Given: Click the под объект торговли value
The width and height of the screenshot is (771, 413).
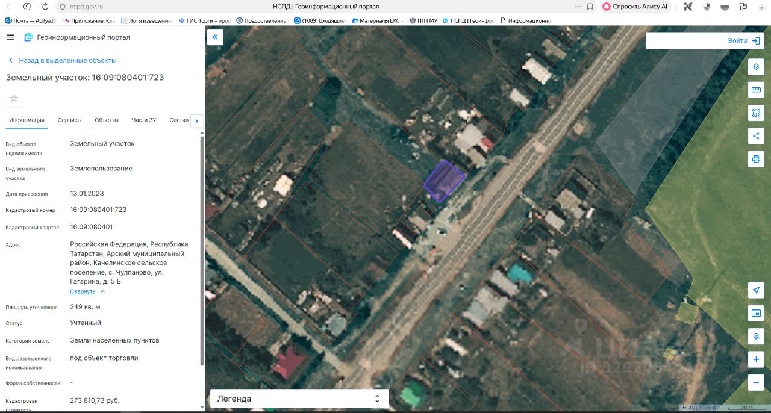Looking at the screenshot, I should pos(104,358).
